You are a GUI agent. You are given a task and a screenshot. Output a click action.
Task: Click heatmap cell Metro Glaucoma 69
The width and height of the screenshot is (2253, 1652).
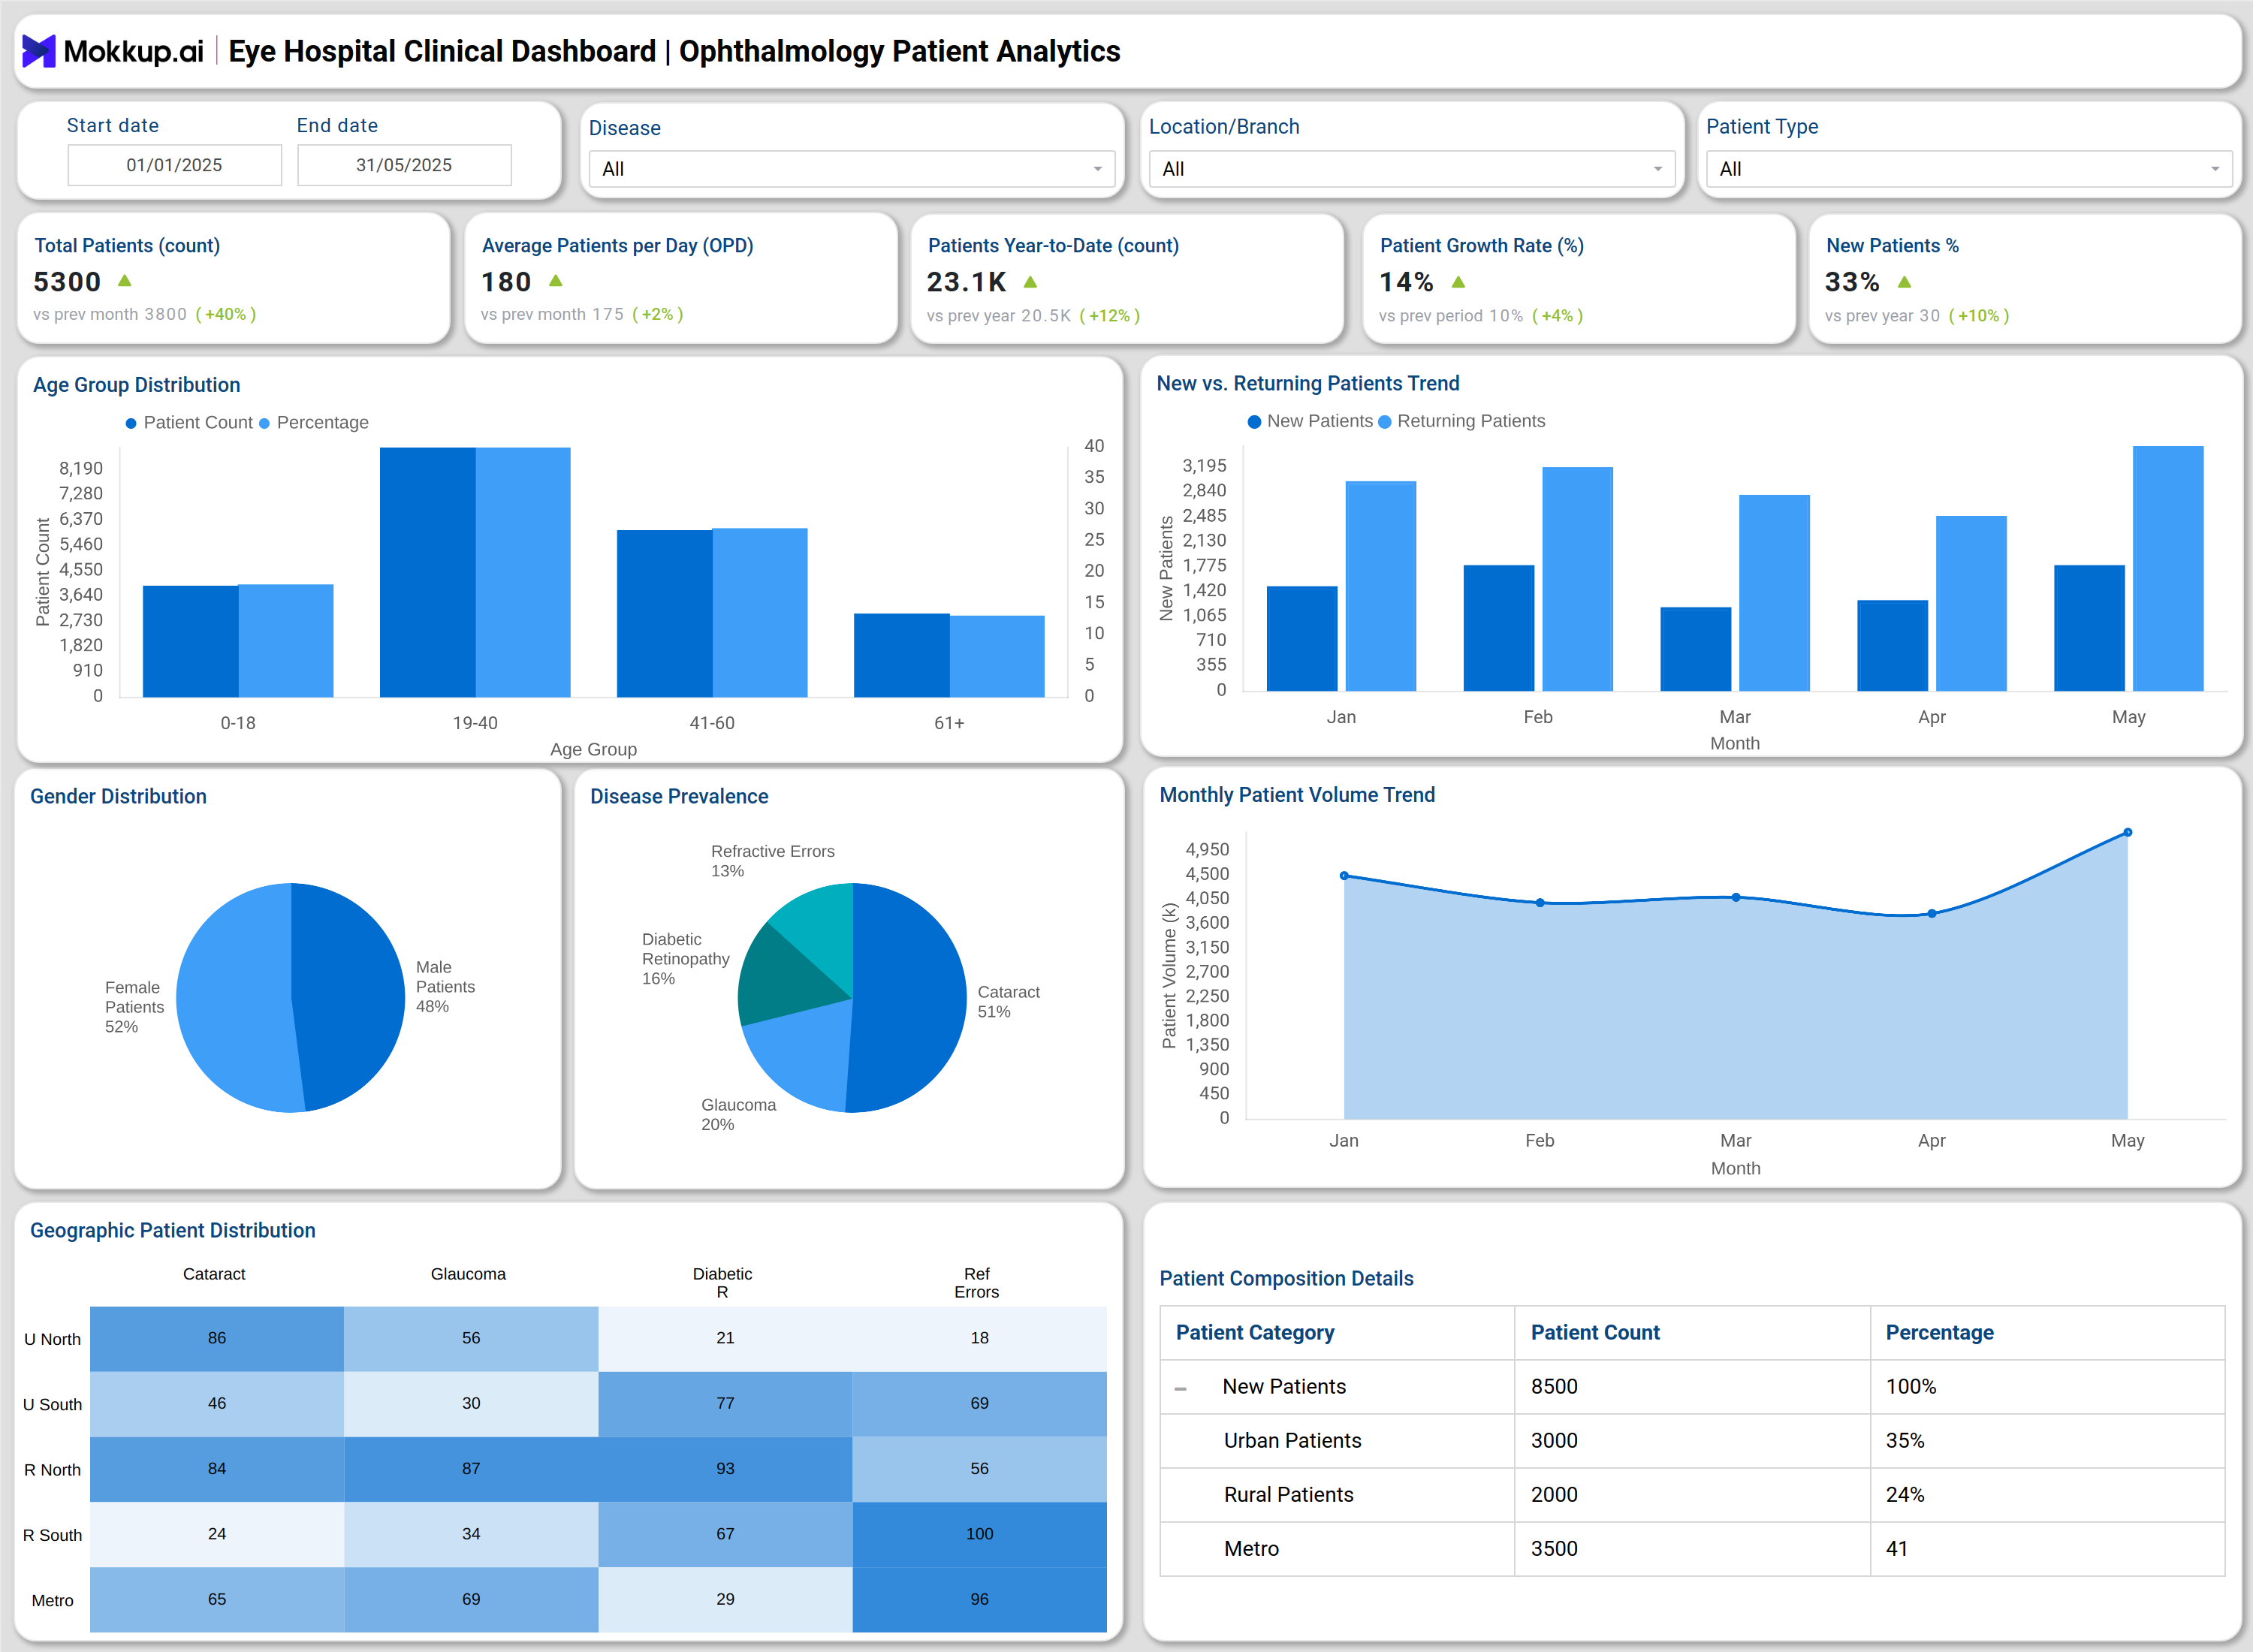click(471, 1600)
